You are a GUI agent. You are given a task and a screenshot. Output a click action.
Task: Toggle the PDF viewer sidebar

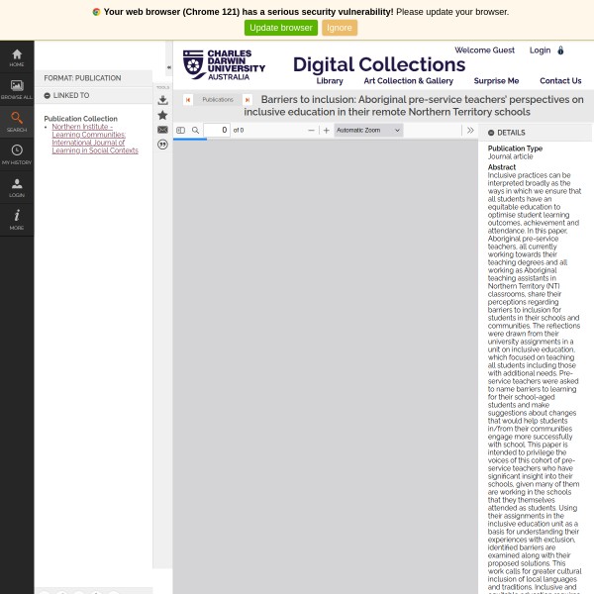click(x=180, y=131)
